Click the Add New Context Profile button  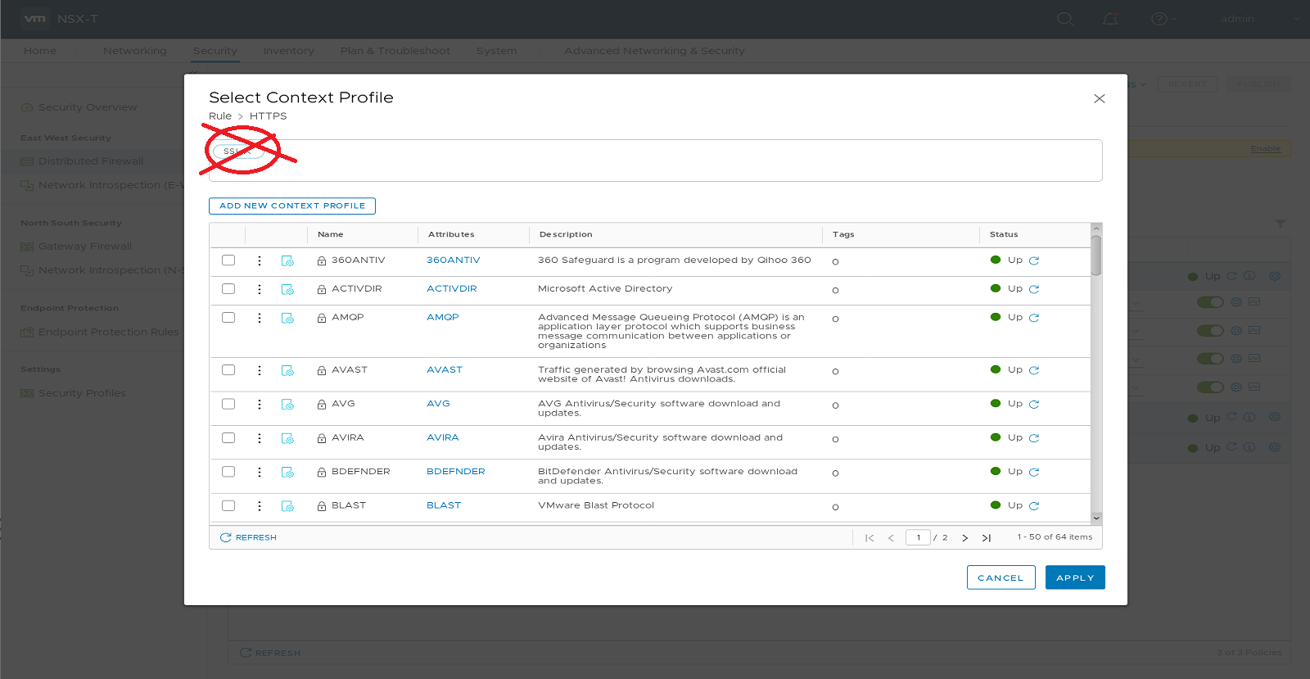click(292, 206)
